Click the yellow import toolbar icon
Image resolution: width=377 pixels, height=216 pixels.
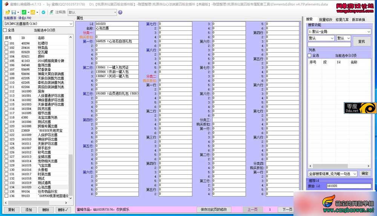coord(33,12)
